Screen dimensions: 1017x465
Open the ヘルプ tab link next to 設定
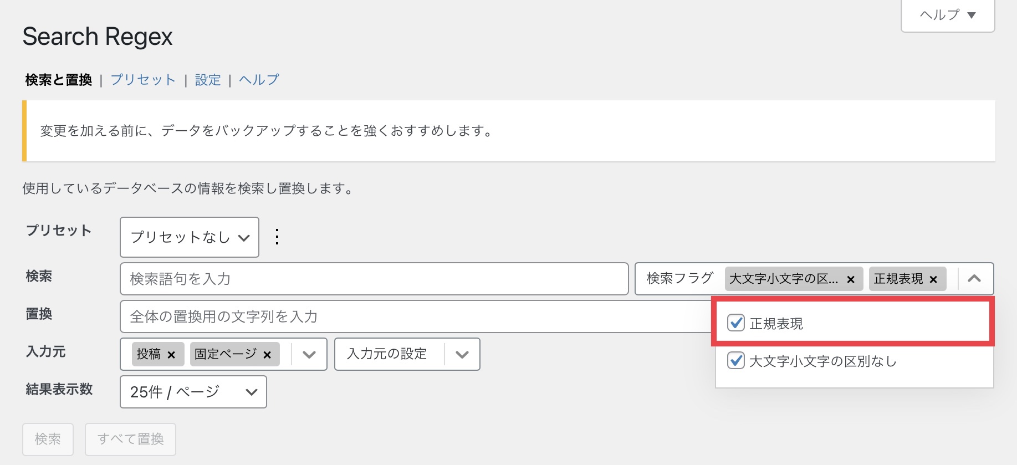click(x=259, y=80)
